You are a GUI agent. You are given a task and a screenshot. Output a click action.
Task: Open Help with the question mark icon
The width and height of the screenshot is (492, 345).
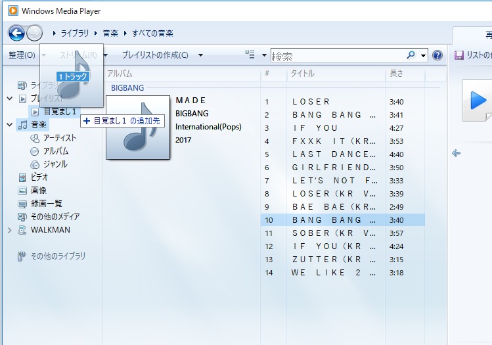[x=437, y=55]
